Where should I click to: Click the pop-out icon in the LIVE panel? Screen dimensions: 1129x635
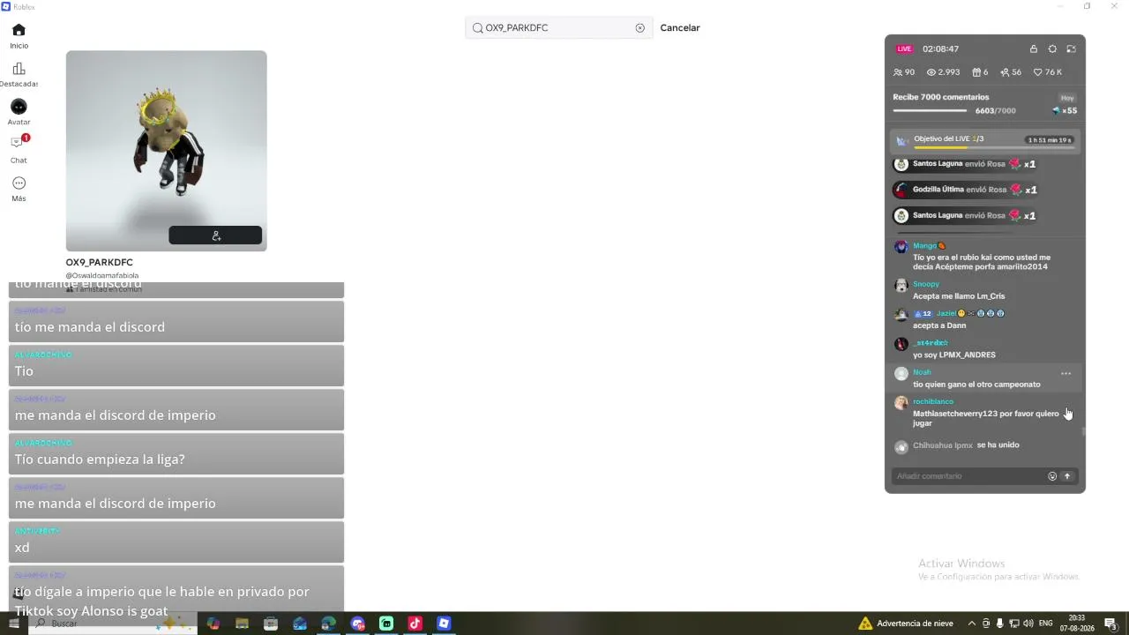1072,49
